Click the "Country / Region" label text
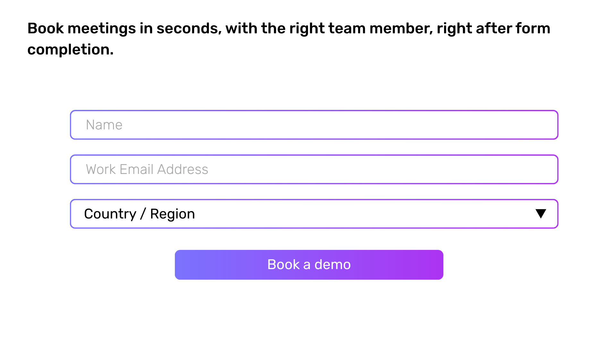Viewport: 616px width, 346px height. (x=140, y=214)
